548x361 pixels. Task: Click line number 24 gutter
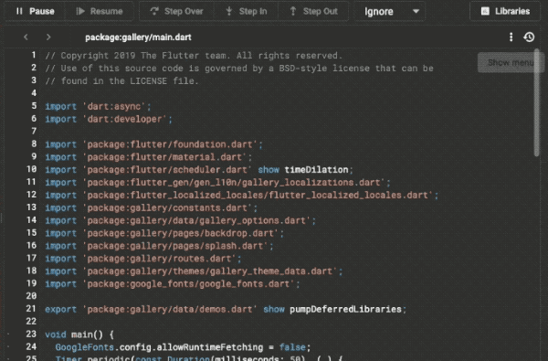[x=31, y=346]
